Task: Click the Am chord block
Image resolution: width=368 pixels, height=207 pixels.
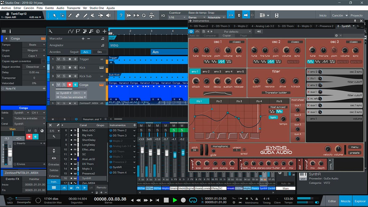Action: click(169, 52)
